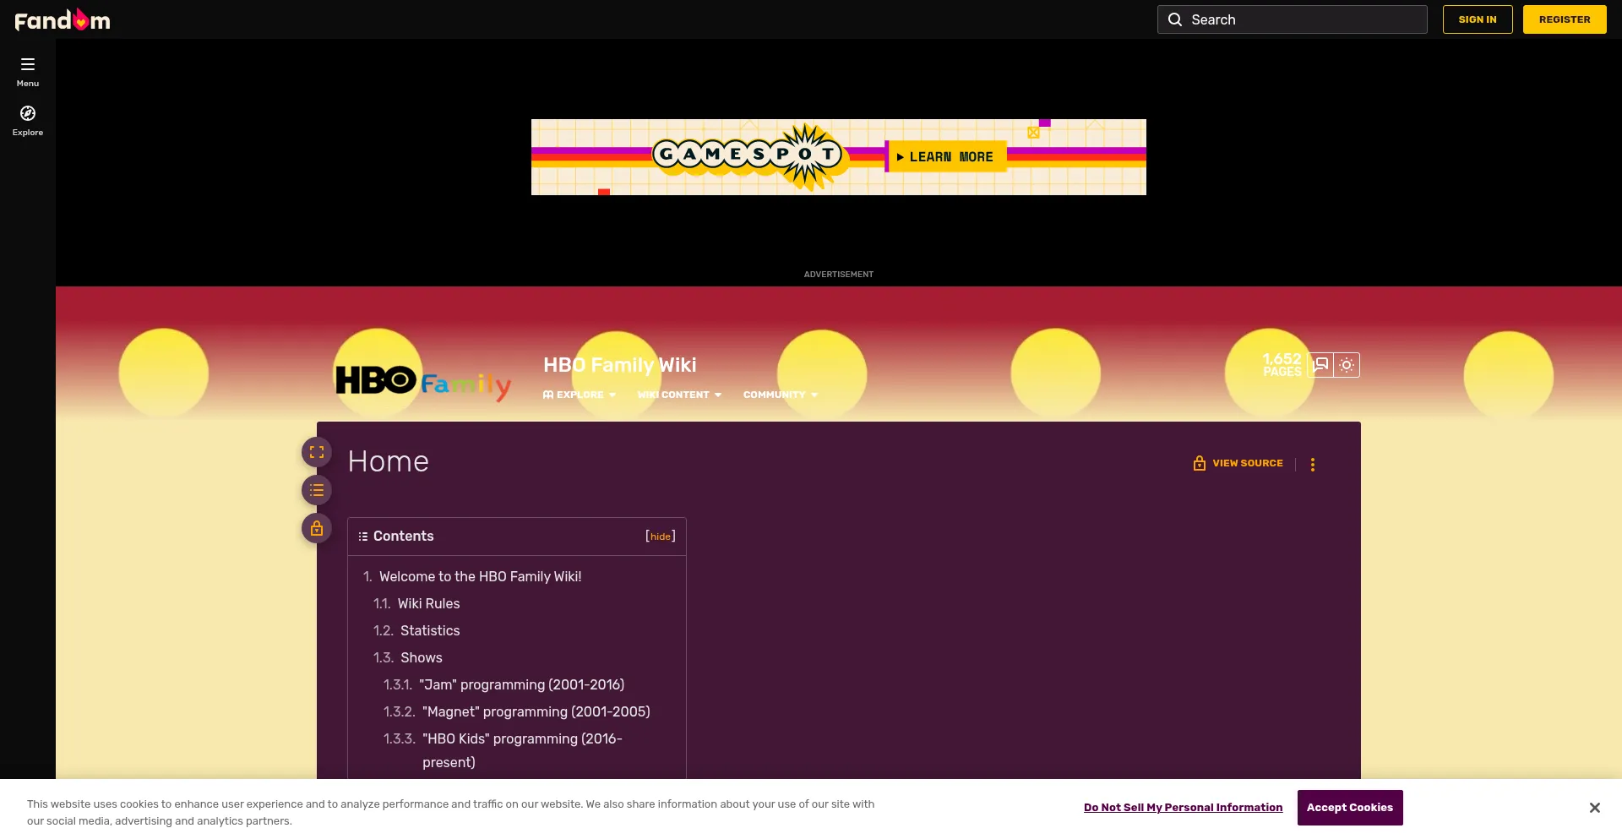Open "HBO Kids" programming section link
The width and height of the screenshot is (1622, 839).
[x=522, y=750]
